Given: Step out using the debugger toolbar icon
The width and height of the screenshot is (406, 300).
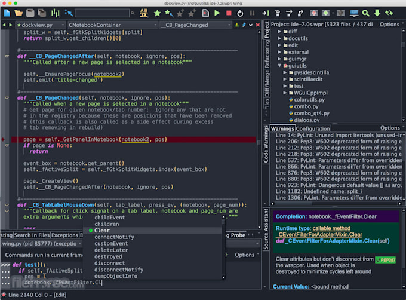Looking at the screenshot, I should tap(300, 13).
